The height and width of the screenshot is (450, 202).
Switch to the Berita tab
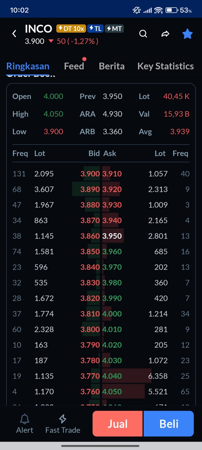click(x=112, y=66)
